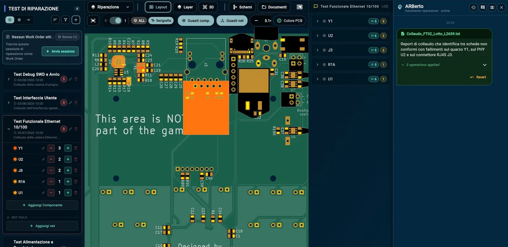Open the Riparazione mode dropdown
508x247 pixels.
pos(110,7)
